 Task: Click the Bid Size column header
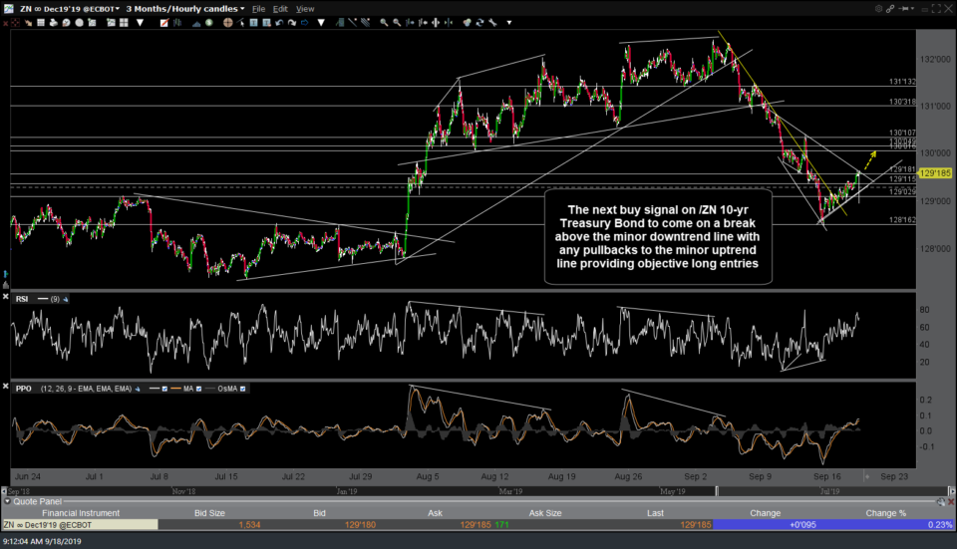tap(209, 513)
